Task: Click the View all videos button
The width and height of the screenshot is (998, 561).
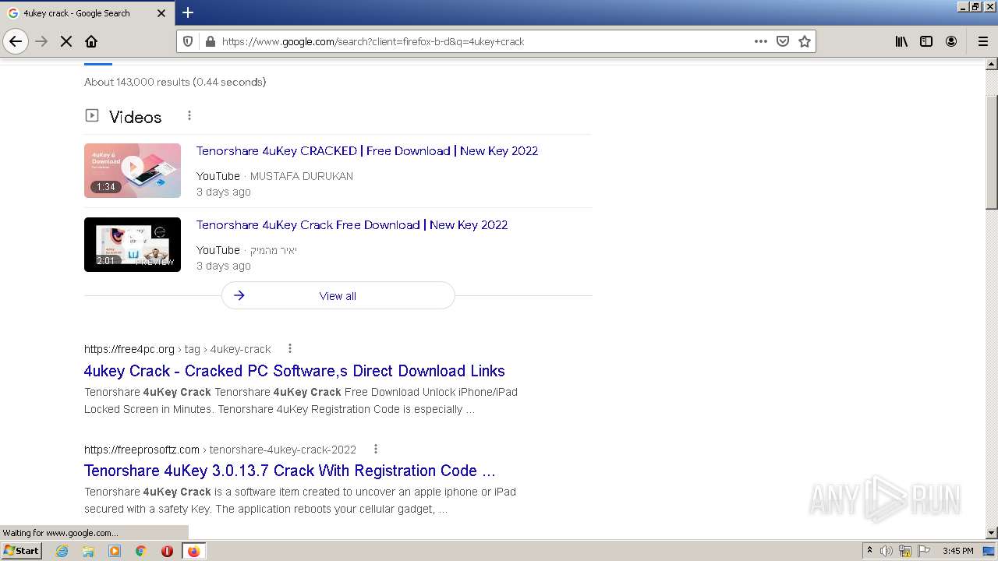Action: click(338, 295)
